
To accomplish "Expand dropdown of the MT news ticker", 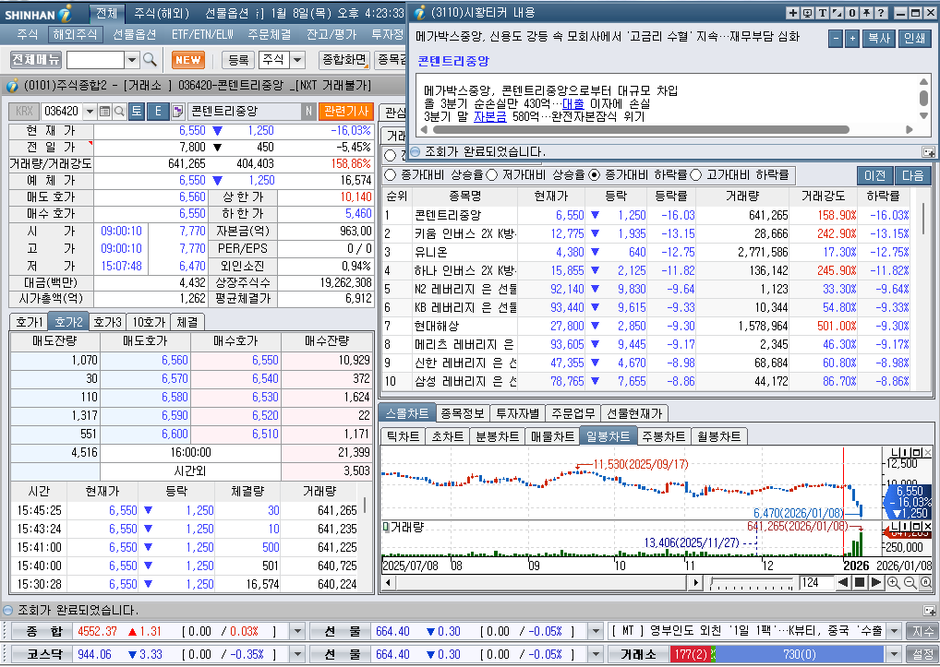I will tap(895, 631).
